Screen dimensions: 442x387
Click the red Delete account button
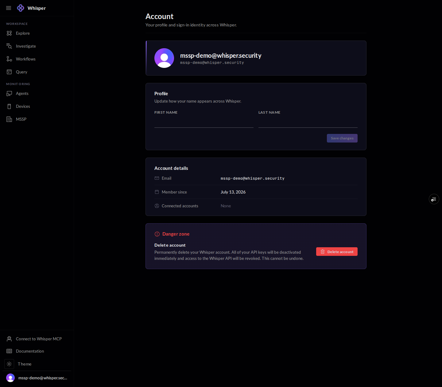click(337, 252)
